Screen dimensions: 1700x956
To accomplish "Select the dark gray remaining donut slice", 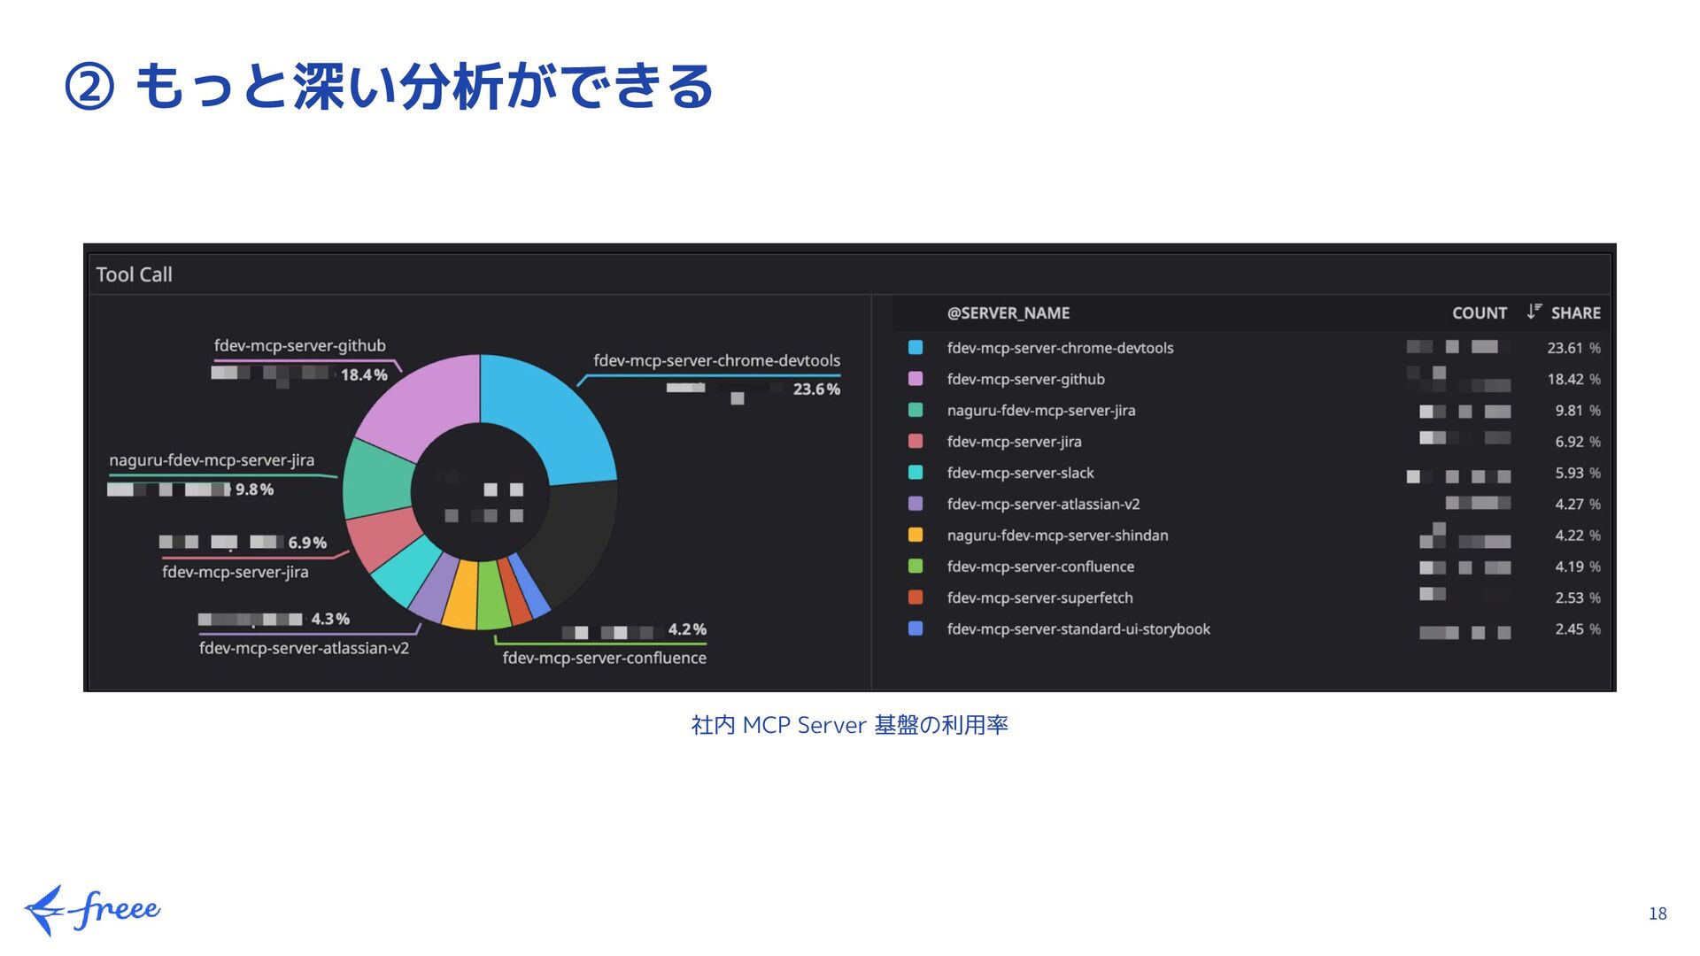I will [571, 540].
